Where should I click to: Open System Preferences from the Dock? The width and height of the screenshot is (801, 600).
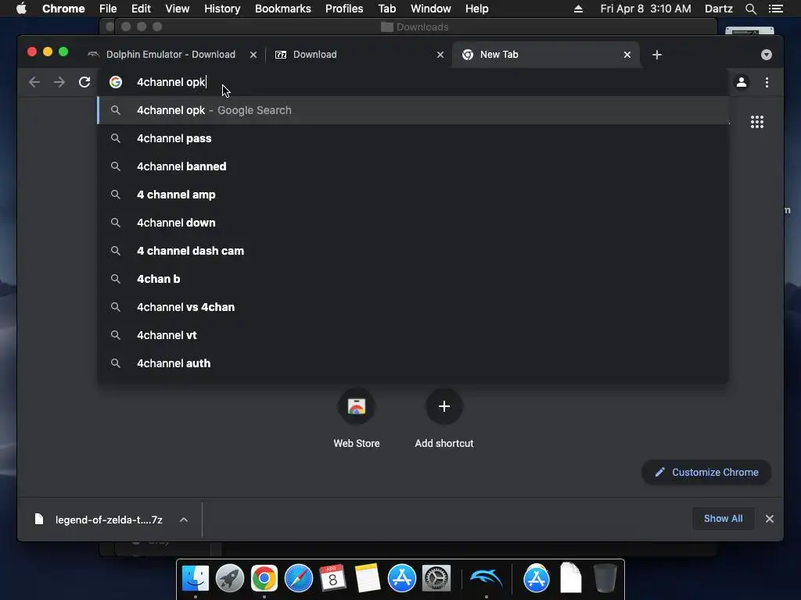[x=436, y=579]
